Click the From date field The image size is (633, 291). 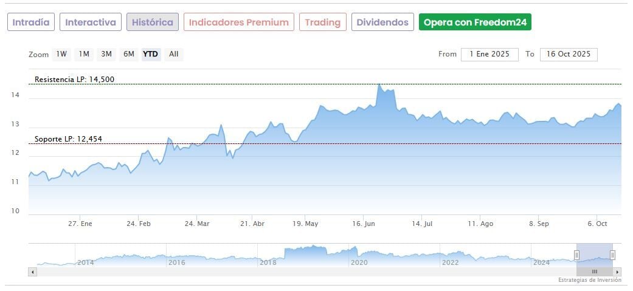[489, 54]
